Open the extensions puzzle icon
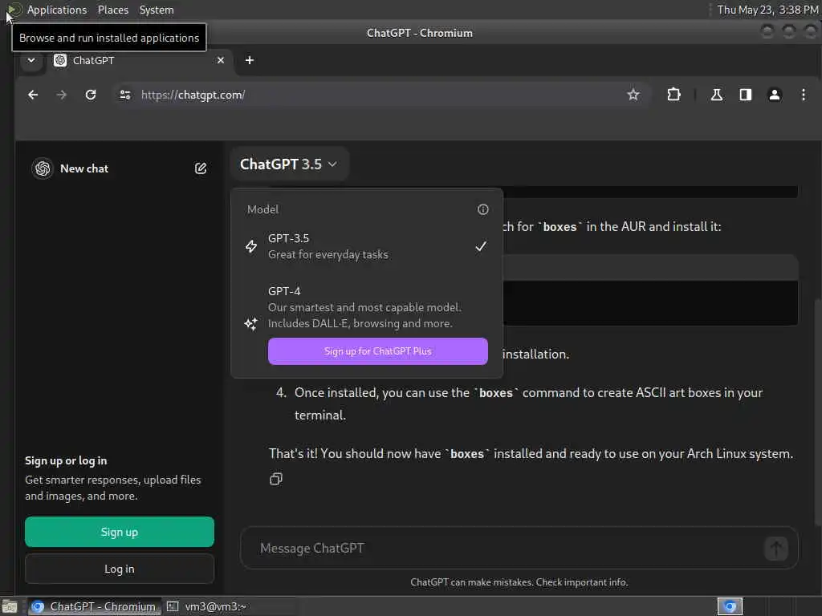Viewport: 822px width, 616px height. point(673,95)
